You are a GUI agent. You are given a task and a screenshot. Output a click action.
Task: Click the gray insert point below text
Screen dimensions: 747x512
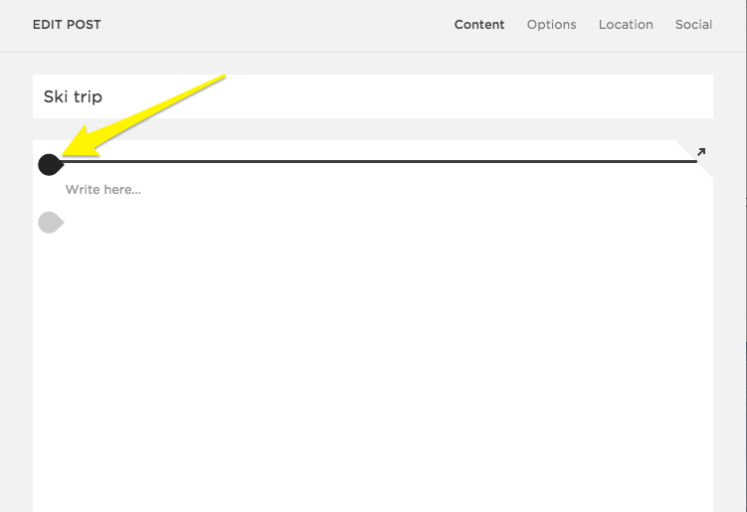[50, 223]
